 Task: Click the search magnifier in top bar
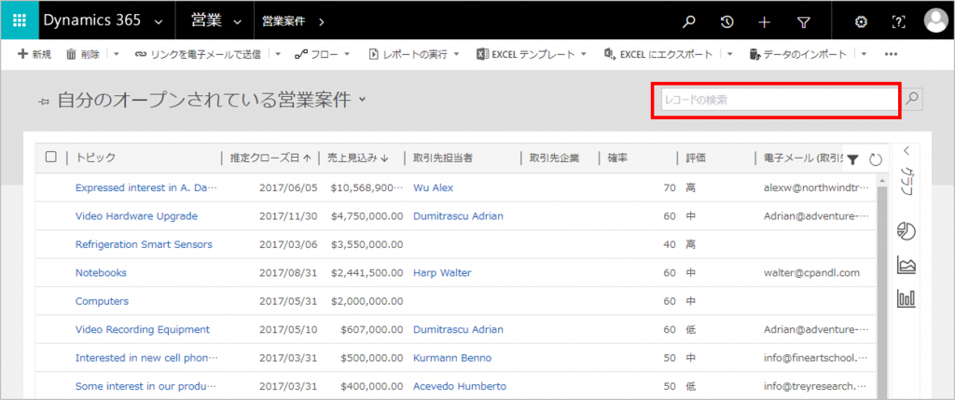pos(689,21)
